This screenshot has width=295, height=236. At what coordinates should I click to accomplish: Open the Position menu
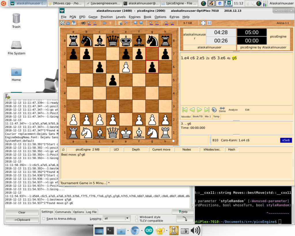[x=107, y=17]
